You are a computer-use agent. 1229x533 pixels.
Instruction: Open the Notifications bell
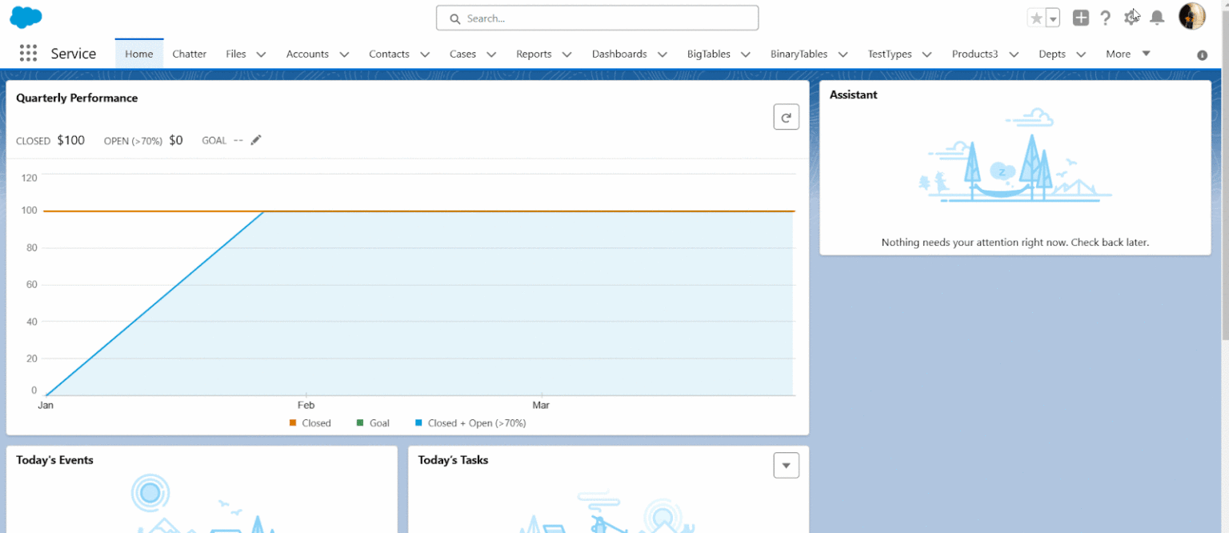coord(1156,18)
